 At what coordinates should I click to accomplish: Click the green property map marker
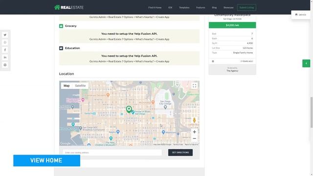point(129,110)
